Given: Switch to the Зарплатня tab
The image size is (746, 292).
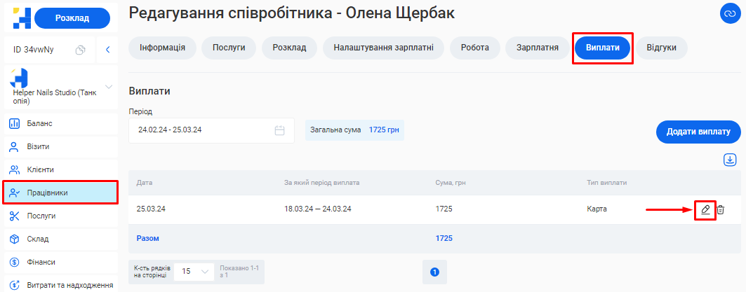Looking at the screenshot, I should [537, 48].
